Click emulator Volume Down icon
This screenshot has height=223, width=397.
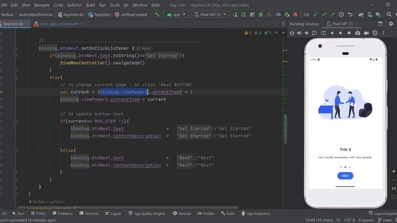coord(306,33)
